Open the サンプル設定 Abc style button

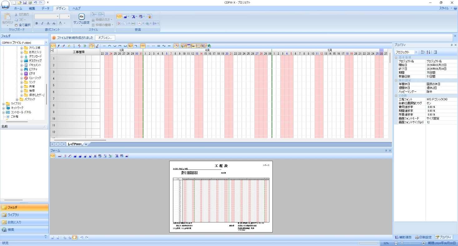pyautogui.click(x=81, y=19)
